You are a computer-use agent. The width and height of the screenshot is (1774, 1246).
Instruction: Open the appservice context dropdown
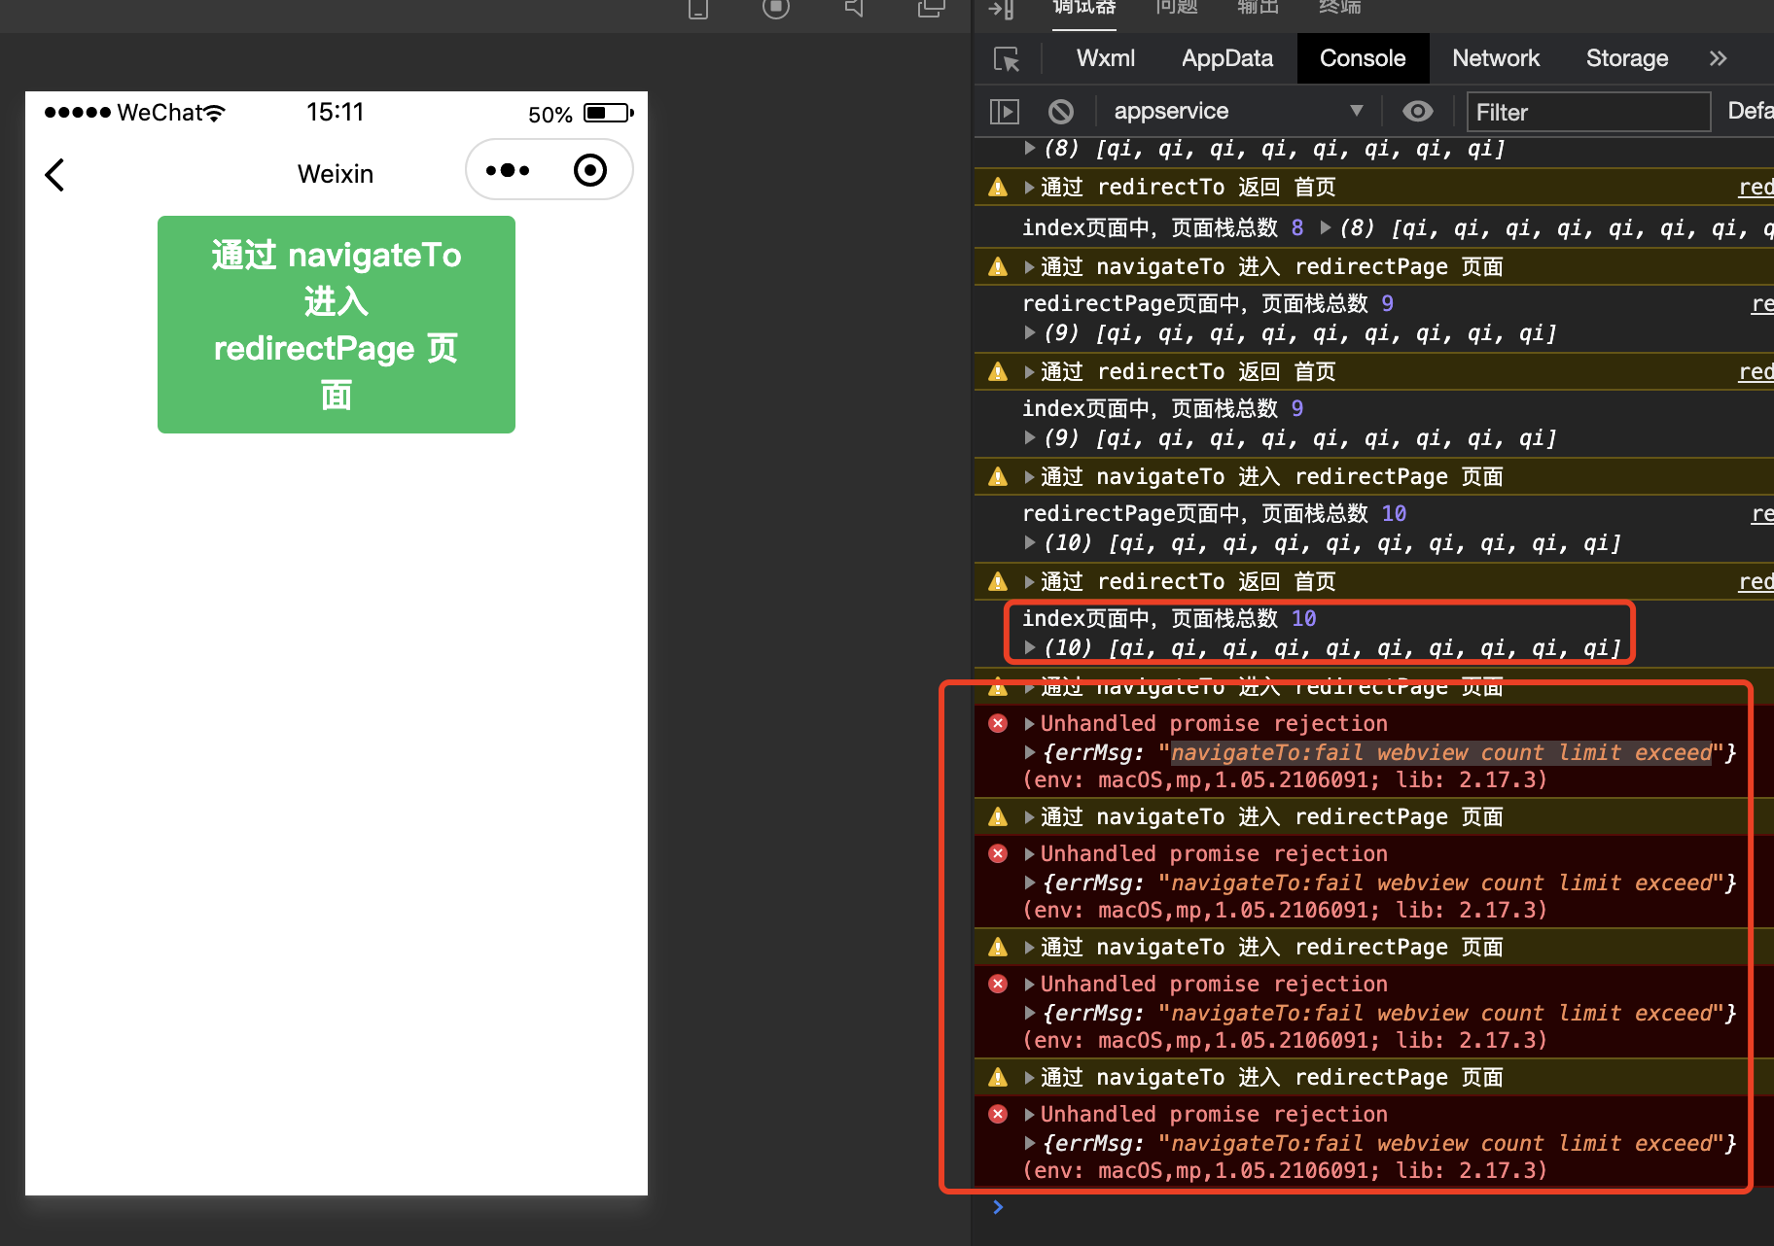point(1239,112)
